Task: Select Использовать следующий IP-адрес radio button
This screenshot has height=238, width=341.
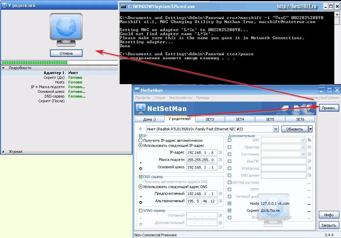Action: [140, 145]
